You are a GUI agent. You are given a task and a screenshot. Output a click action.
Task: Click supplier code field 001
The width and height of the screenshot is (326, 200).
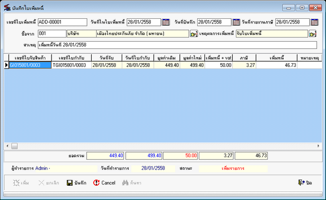click(52, 34)
